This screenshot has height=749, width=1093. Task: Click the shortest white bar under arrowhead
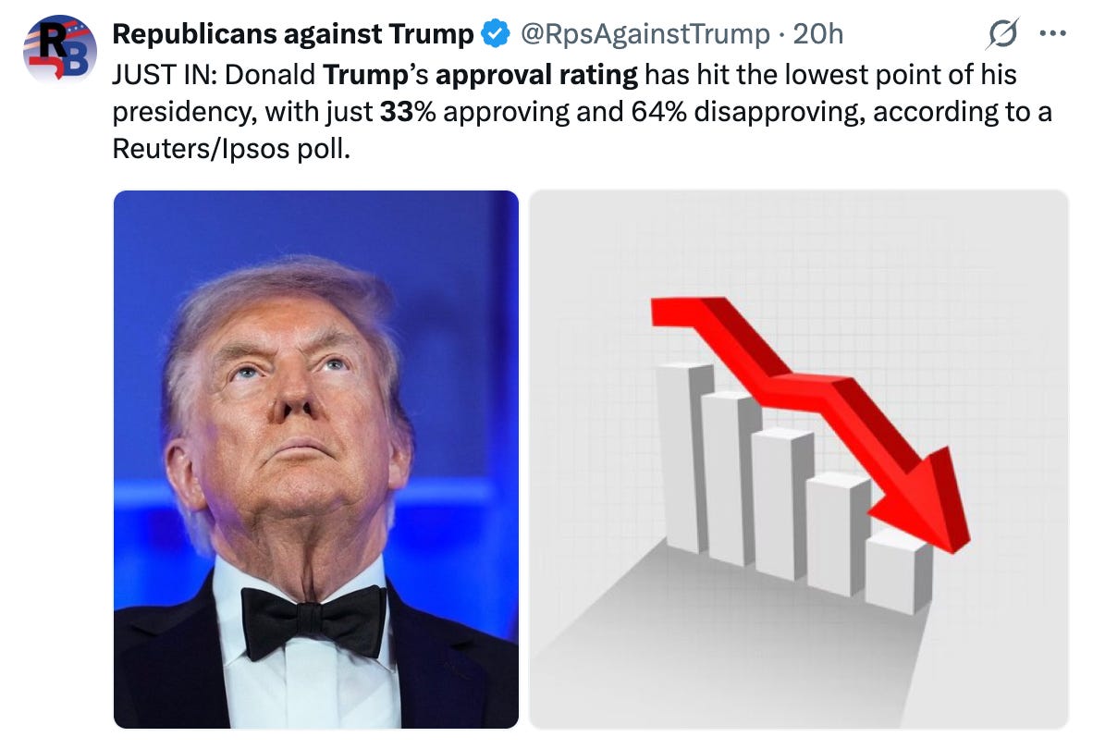(x=899, y=571)
